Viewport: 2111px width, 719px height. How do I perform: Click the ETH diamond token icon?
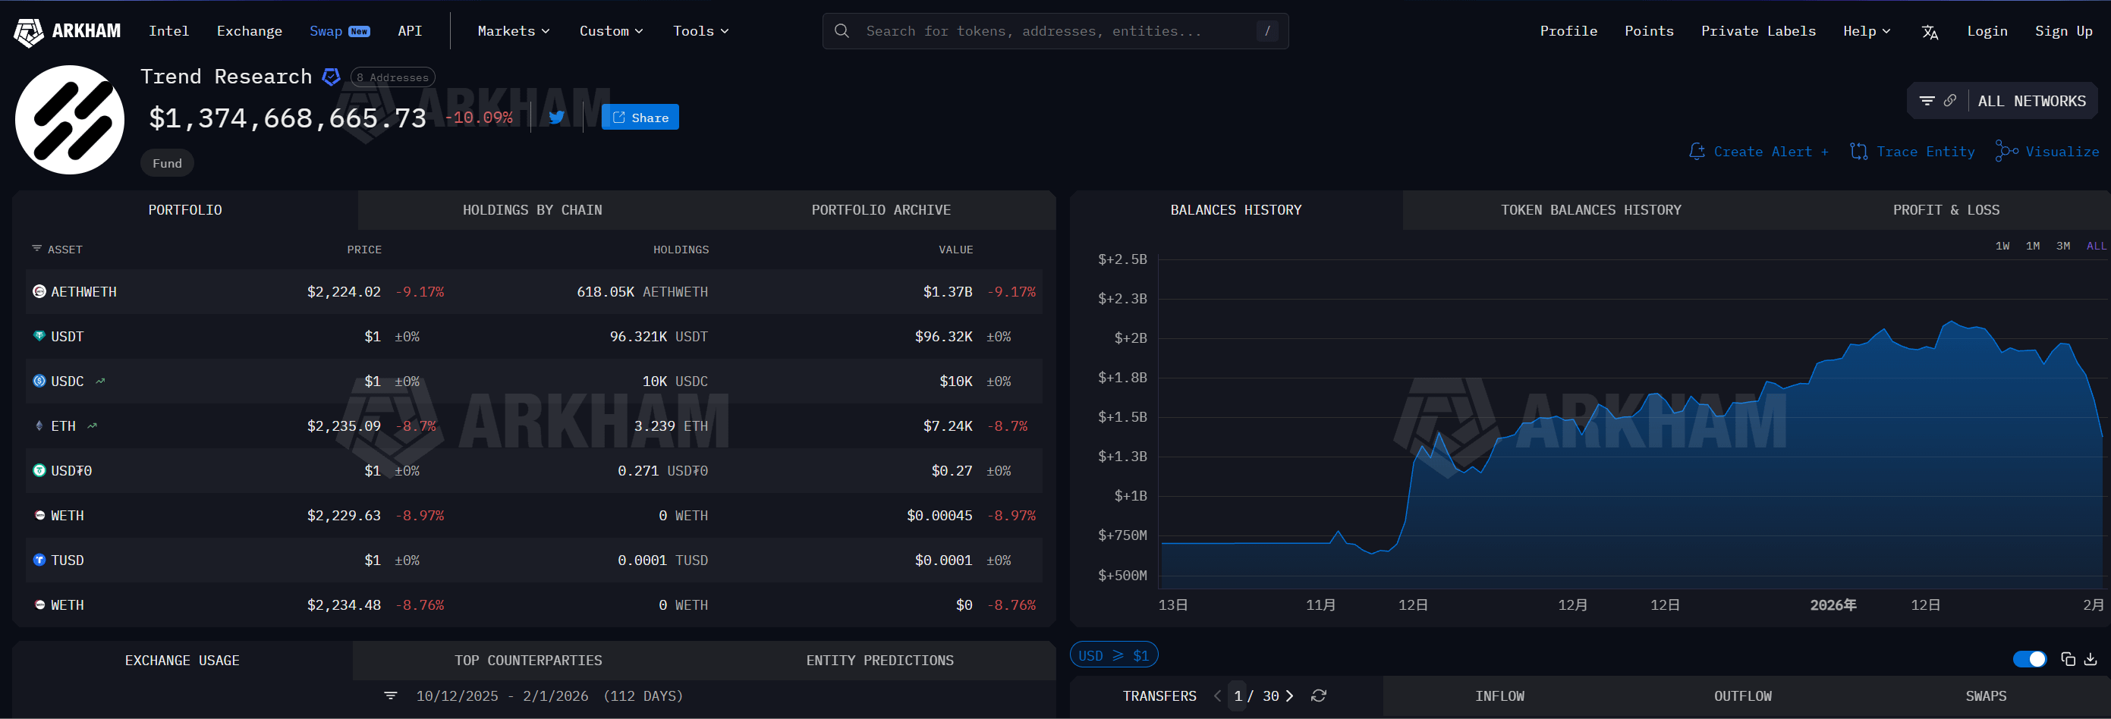click(x=39, y=425)
